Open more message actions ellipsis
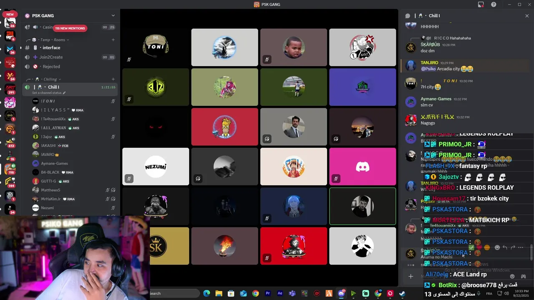 point(521,247)
